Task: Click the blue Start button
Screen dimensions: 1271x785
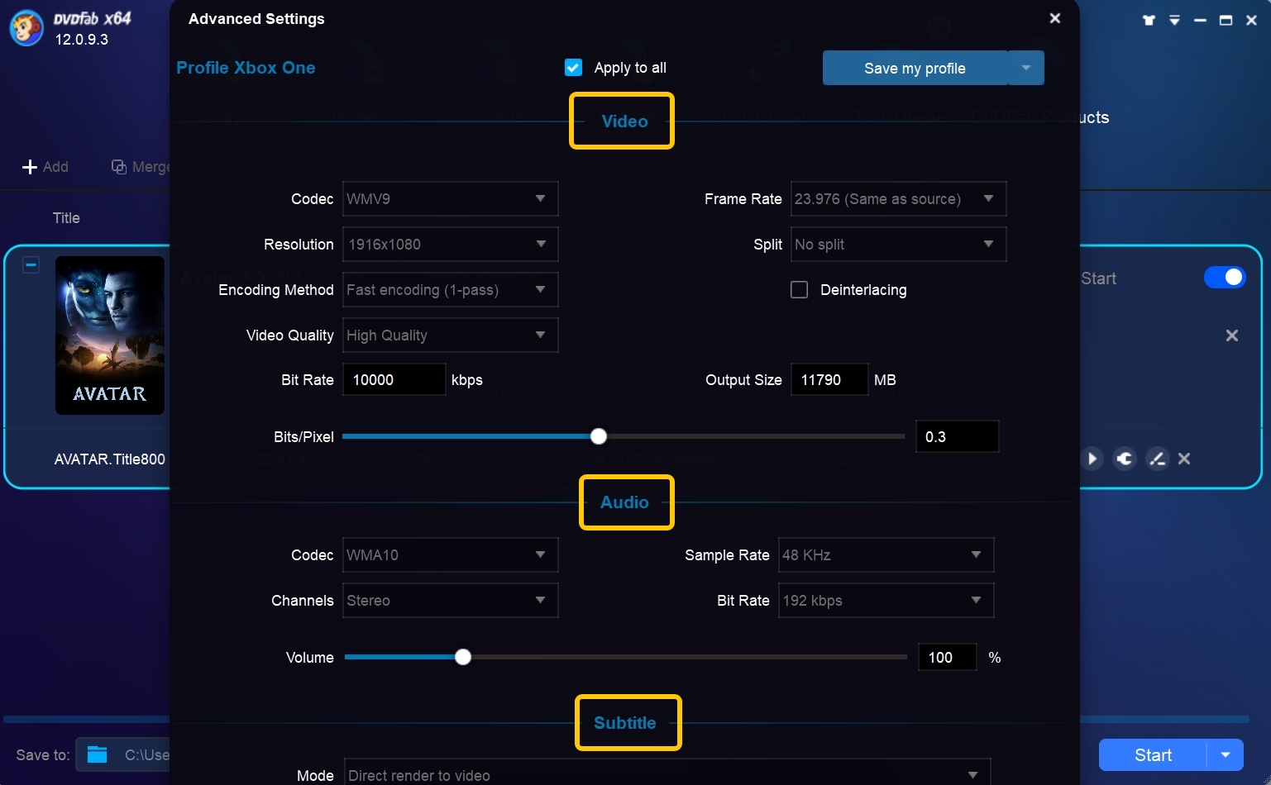Action: pos(1153,755)
